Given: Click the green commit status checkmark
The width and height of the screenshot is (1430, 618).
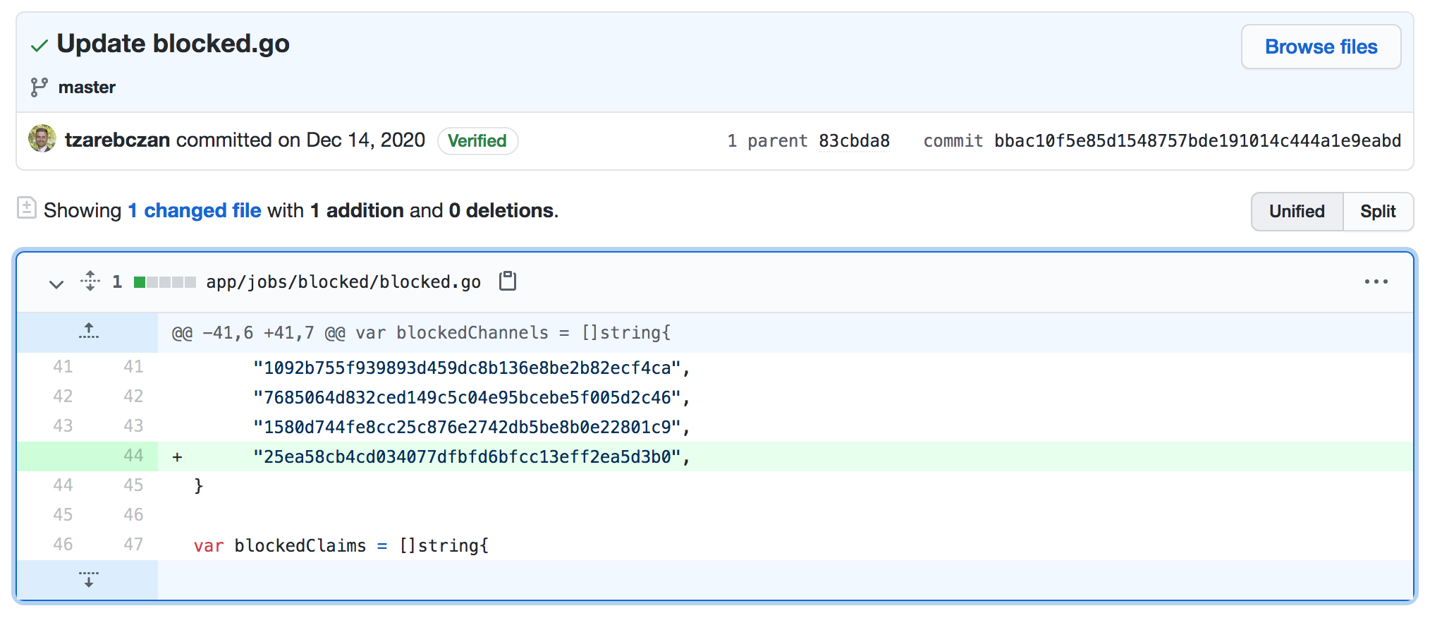Looking at the screenshot, I should (39, 46).
